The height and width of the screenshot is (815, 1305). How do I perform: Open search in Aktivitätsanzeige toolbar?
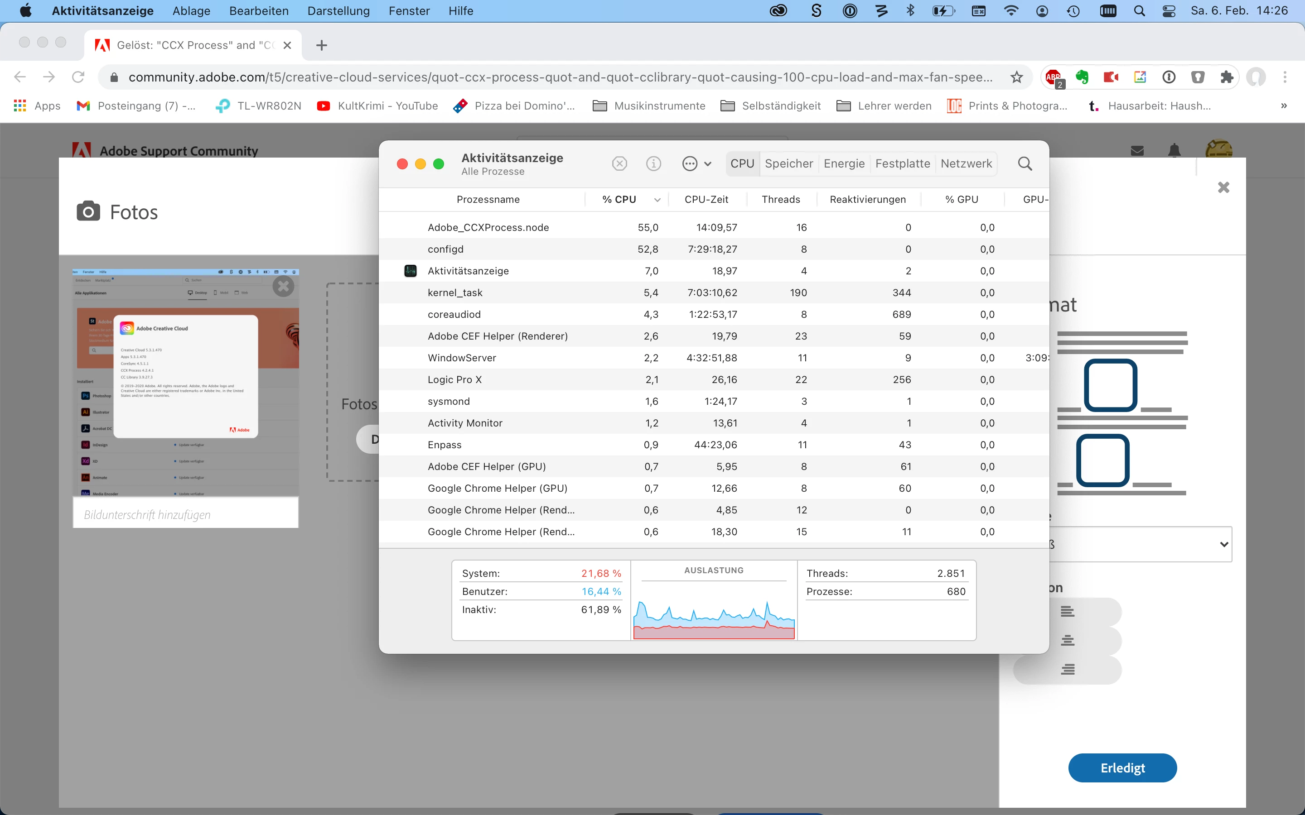pos(1025,164)
